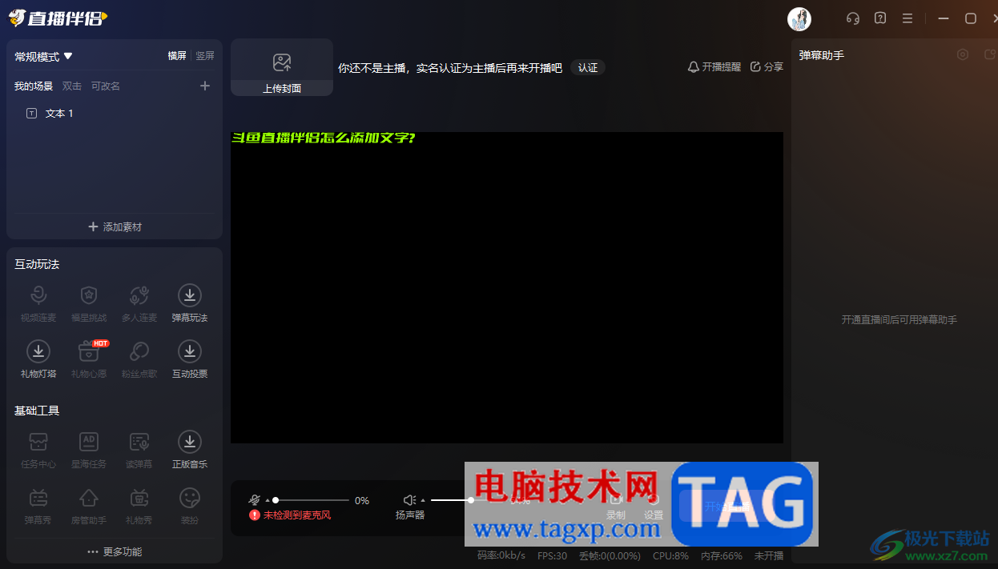
Task: Open 礼物心愿 gift wish tool
Action: point(89,359)
